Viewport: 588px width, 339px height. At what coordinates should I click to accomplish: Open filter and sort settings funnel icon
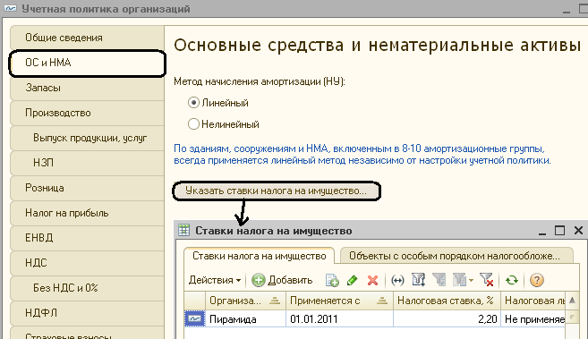[x=418, y=280]
